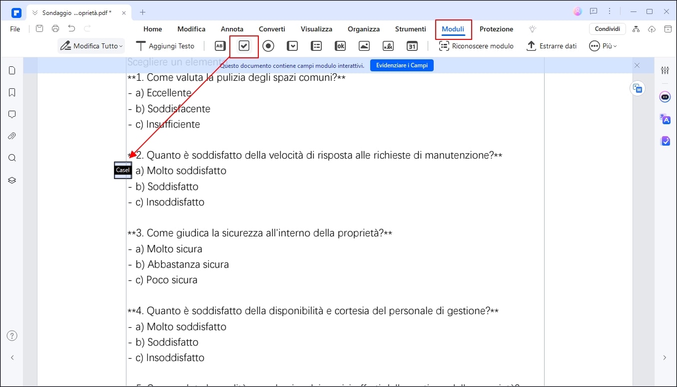Click Estrarre dati button
The width and height of the screenshot is (677, 387).
point(552,46)
